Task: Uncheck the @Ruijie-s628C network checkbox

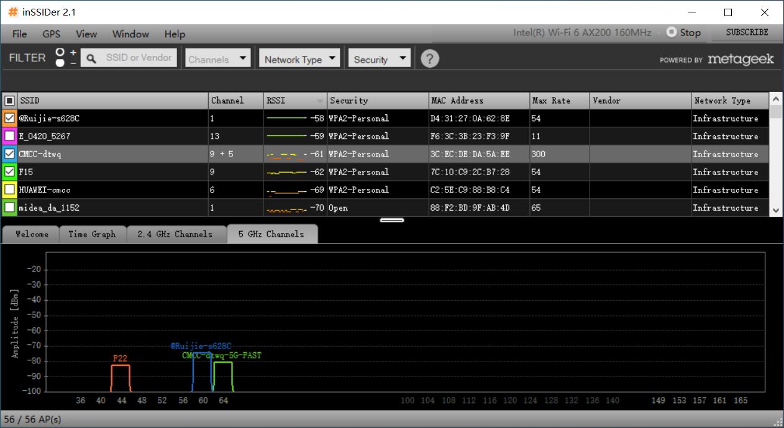Action: tap(9, 118)
